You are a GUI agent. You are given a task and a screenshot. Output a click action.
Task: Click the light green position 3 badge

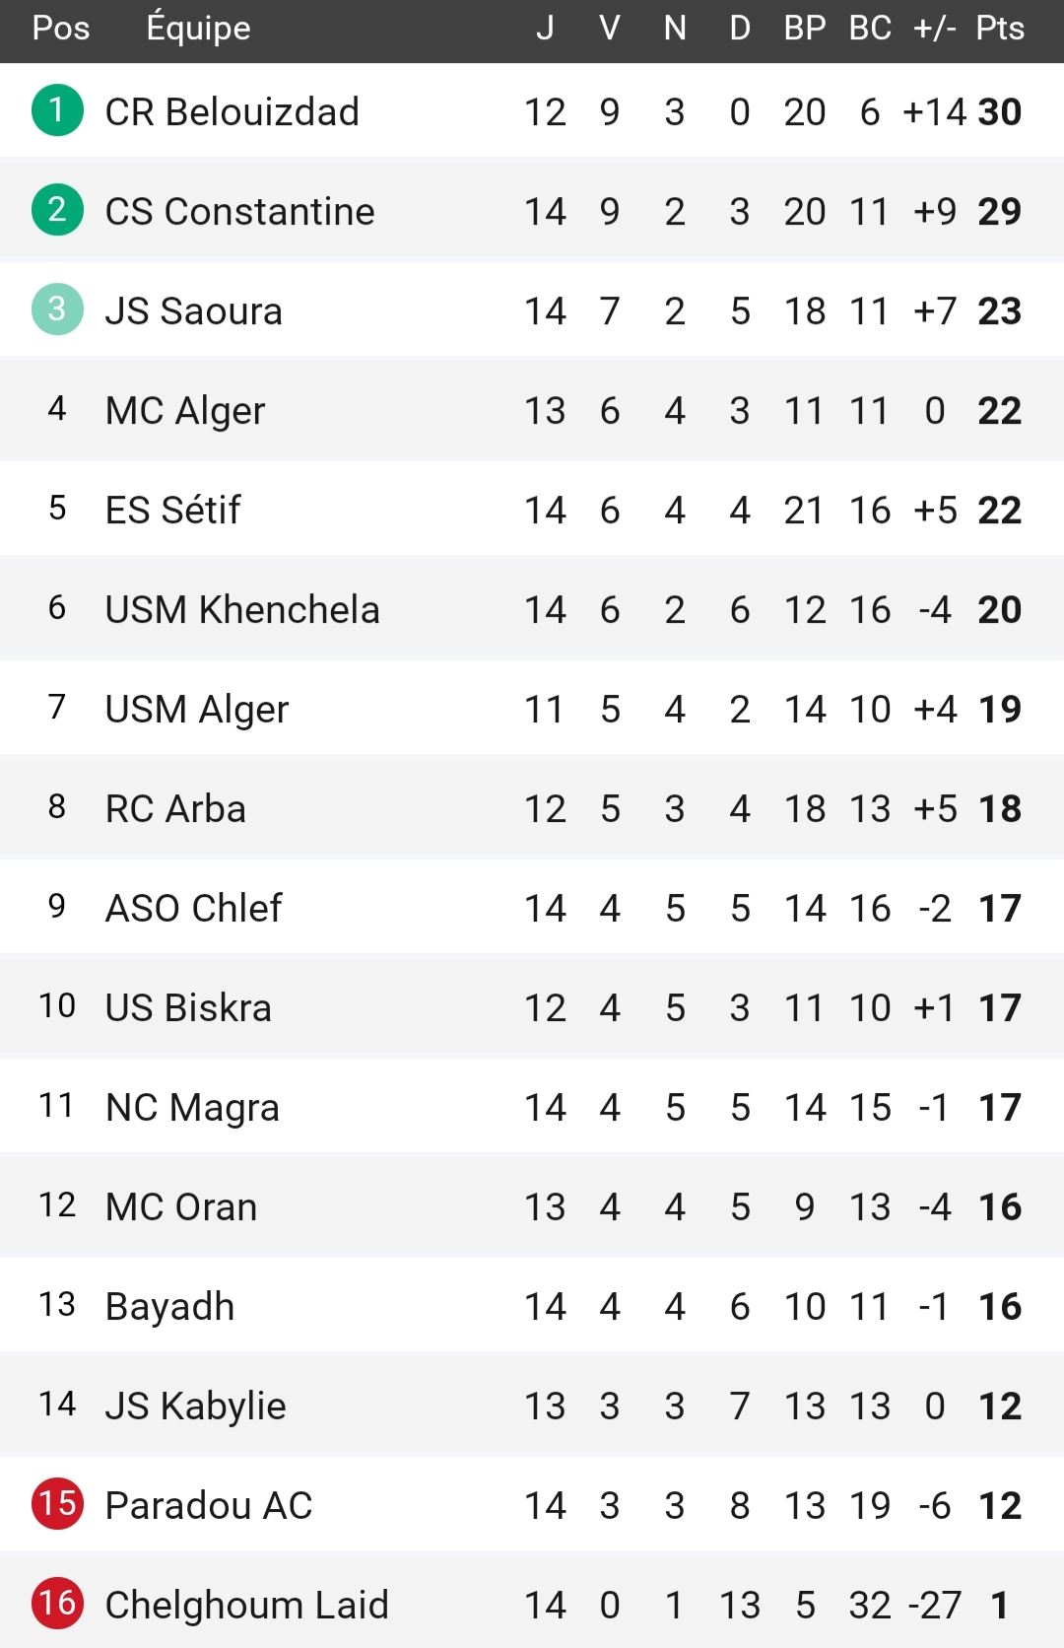[x=57, y=309]
